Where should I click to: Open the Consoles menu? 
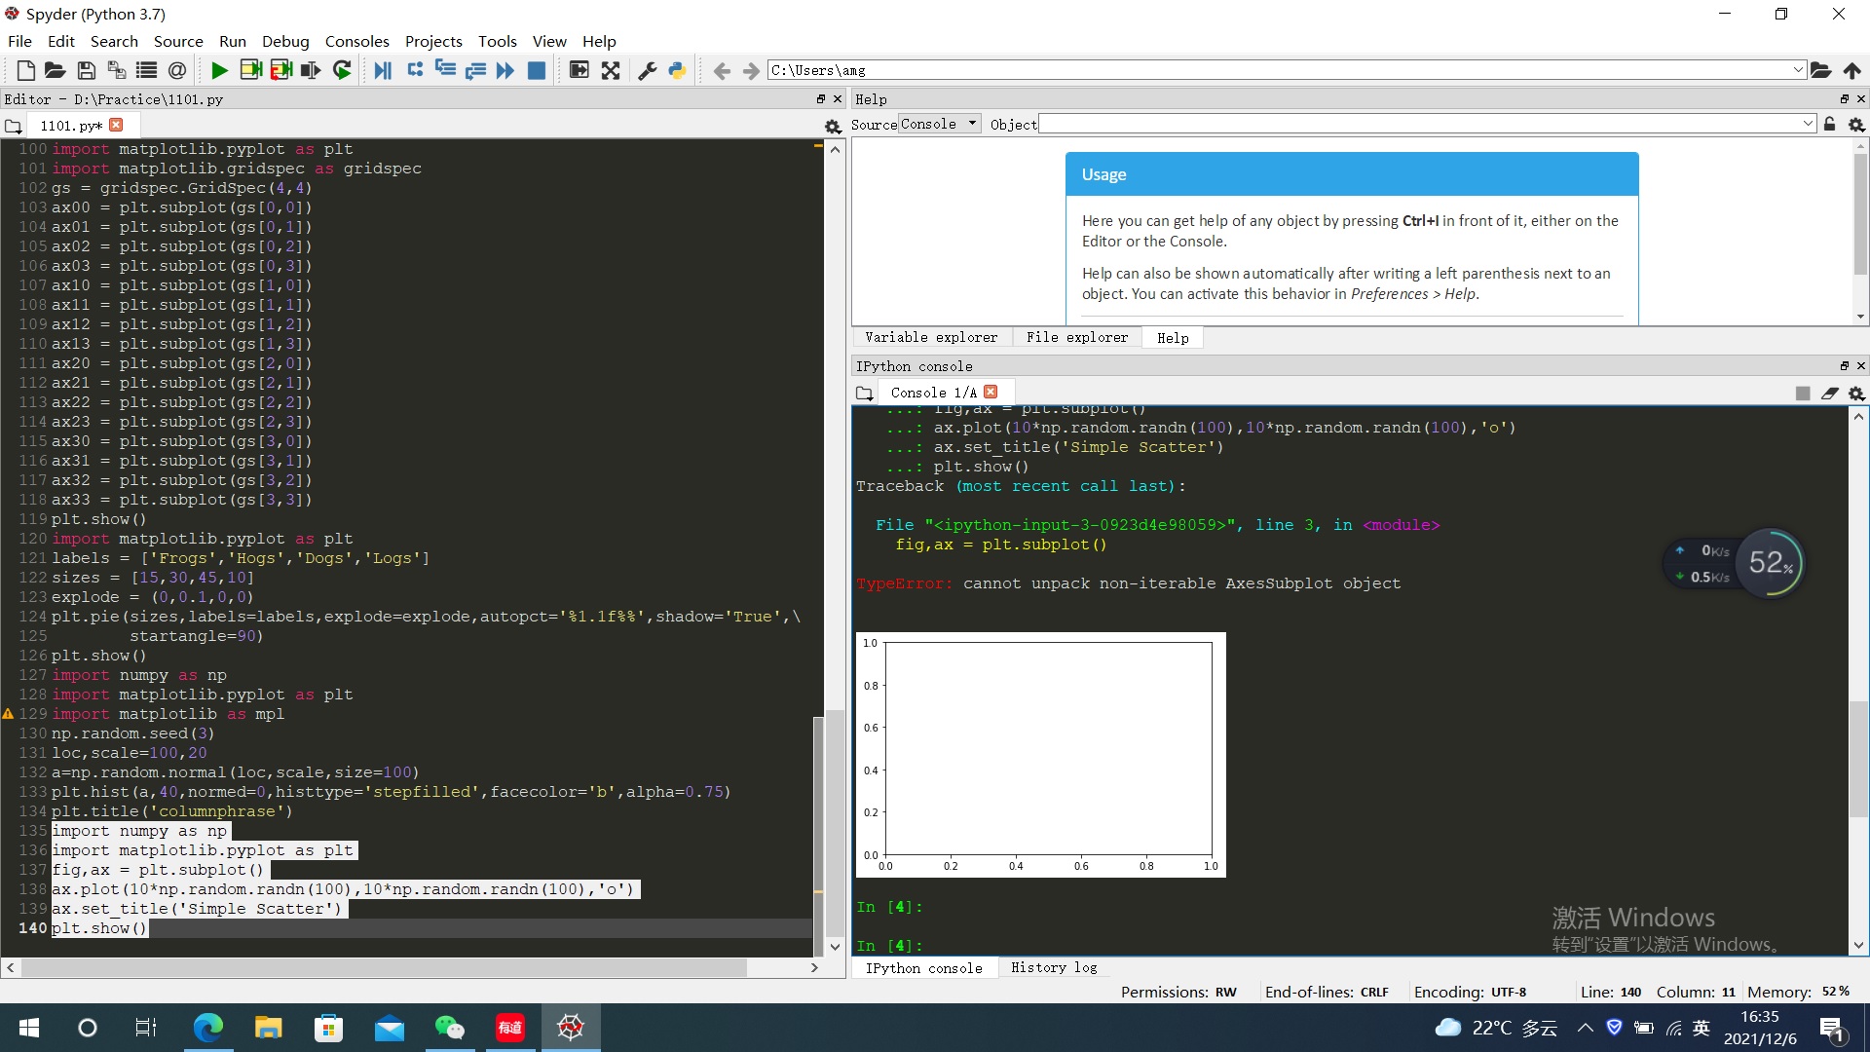[x=356, y=41]
